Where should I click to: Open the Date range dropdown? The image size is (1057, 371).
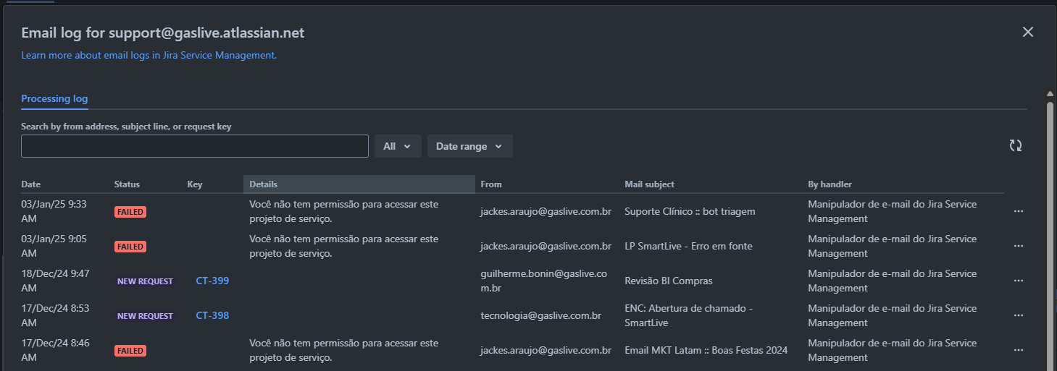[469, 146]
